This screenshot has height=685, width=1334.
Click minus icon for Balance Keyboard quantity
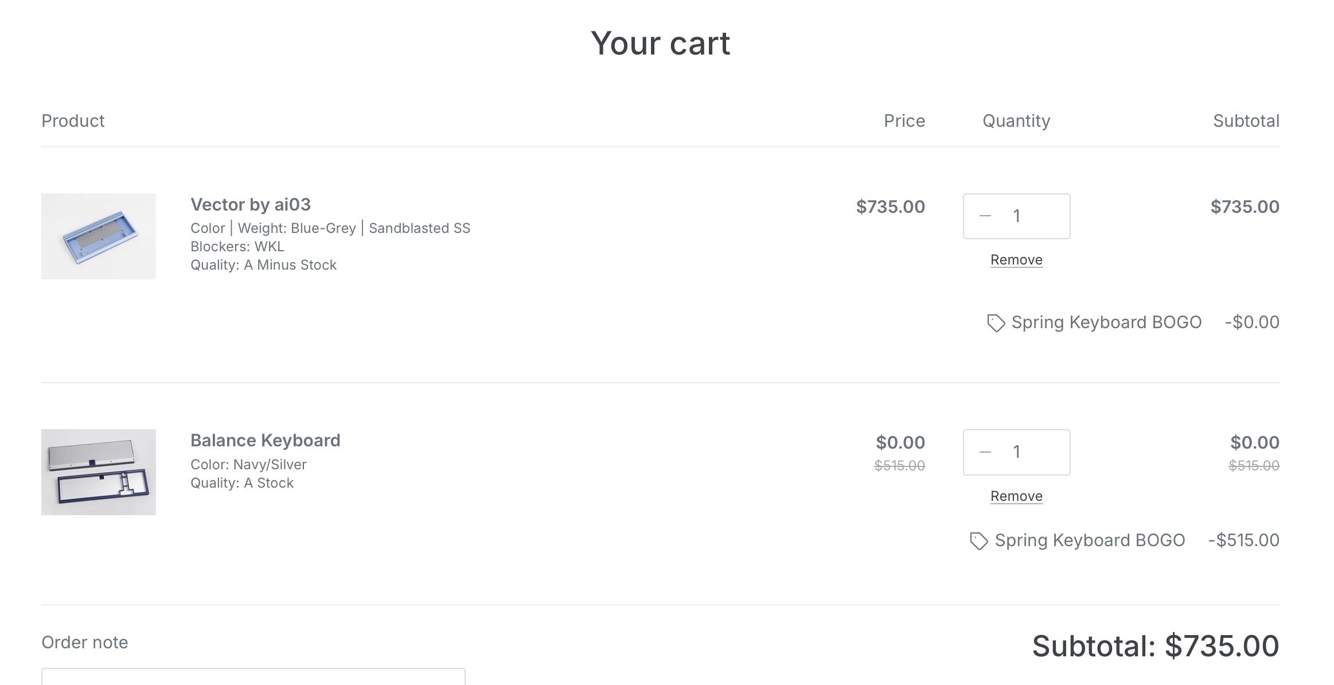985,452
